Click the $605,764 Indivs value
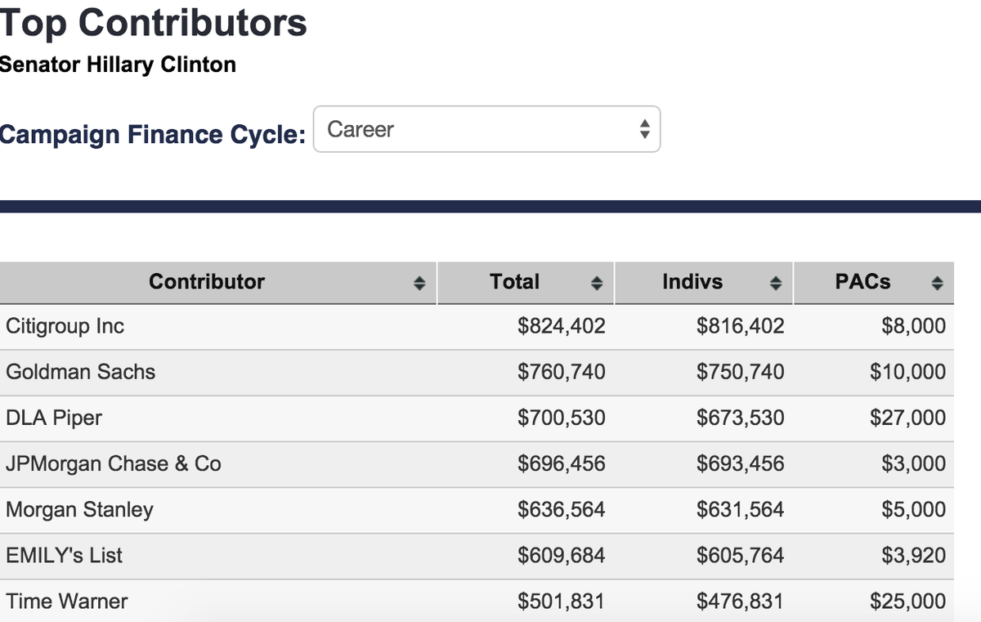Image resolution: width=981 pixels, height=622 pixels. tap(740, 555)
